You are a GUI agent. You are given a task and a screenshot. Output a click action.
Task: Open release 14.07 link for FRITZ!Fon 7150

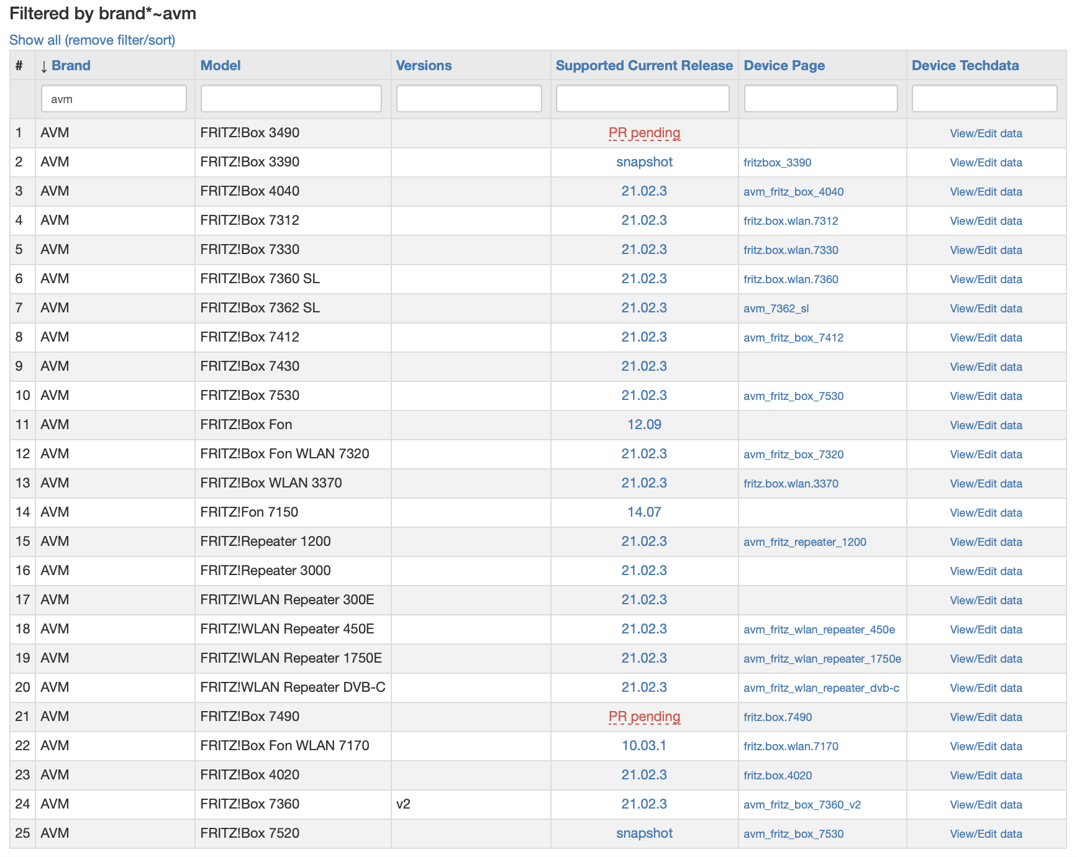644,512
